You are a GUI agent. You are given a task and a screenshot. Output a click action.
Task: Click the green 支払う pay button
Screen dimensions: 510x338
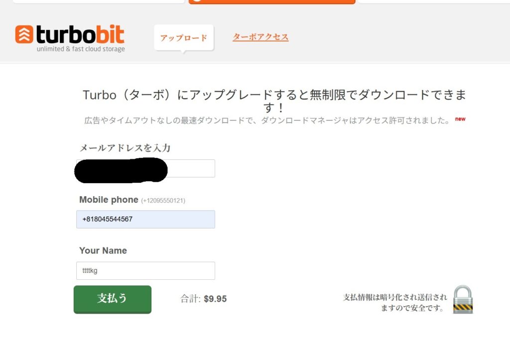tap(113, 299)
